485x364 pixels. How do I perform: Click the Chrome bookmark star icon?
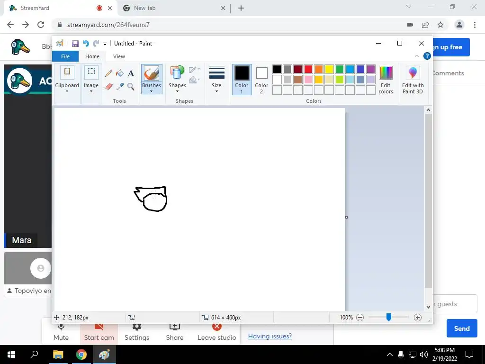tap(440, 25)
